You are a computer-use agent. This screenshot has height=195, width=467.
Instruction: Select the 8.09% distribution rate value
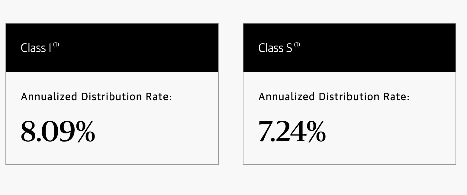point(58,131)
